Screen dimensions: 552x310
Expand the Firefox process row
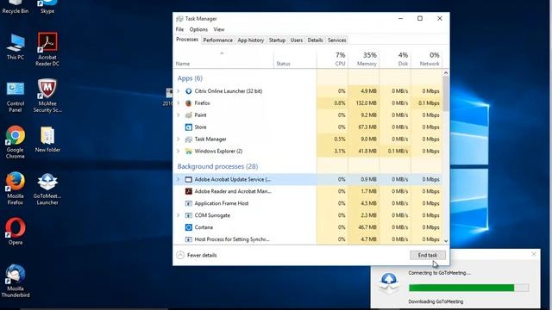(x=179, y=103)
